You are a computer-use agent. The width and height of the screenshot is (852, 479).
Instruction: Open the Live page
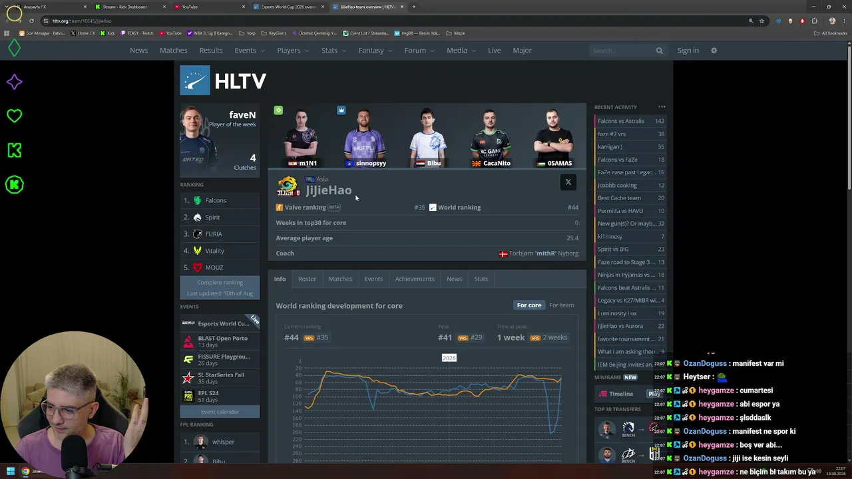[x=494, y=51]
